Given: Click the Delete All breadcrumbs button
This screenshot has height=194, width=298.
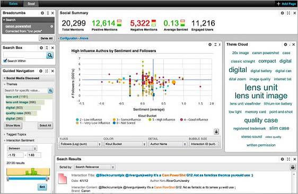Looking at the screenshot, I should 47,38.
